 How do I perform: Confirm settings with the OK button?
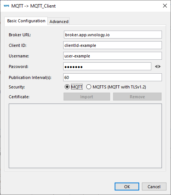[127, 187]
